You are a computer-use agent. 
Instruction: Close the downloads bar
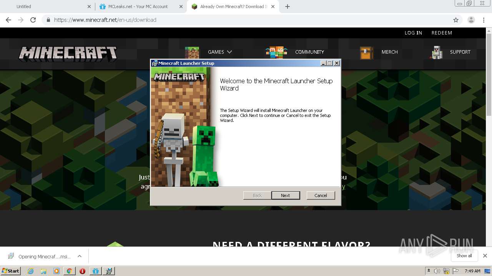pos(485,256)
